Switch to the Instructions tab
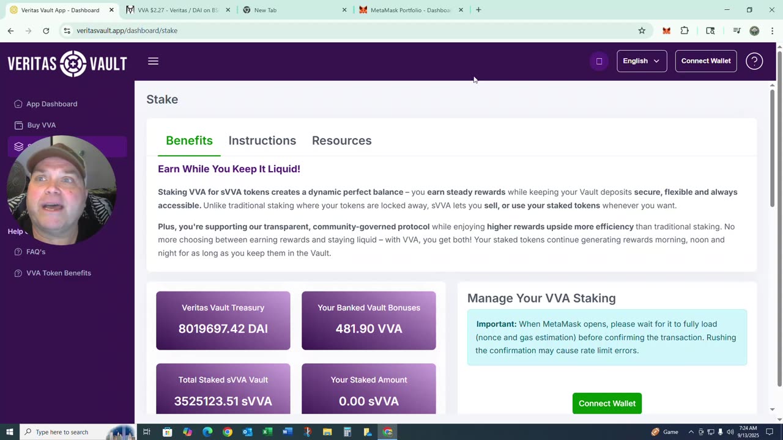Image resolution: width=783 pixels, height=440 pixels. coord(262,141)
